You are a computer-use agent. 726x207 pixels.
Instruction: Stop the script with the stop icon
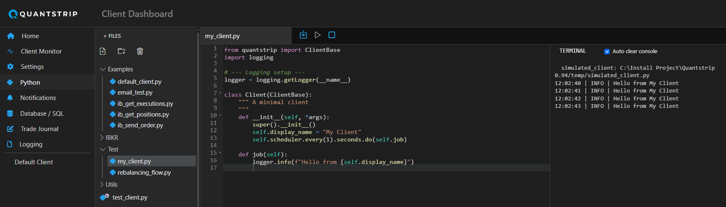332,35
